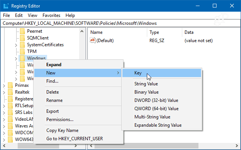Click the Primax folder icon
This screenshot has width=241, height=150.
tap(10, 85)
